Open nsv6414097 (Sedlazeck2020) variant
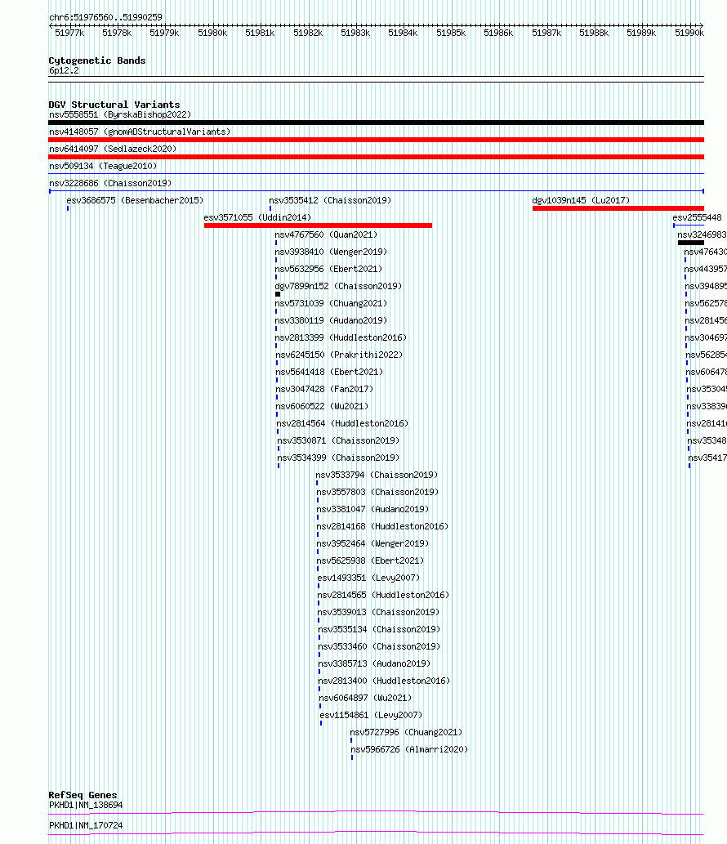The width and height of the screenshot is (727, 844). point(113,149)
